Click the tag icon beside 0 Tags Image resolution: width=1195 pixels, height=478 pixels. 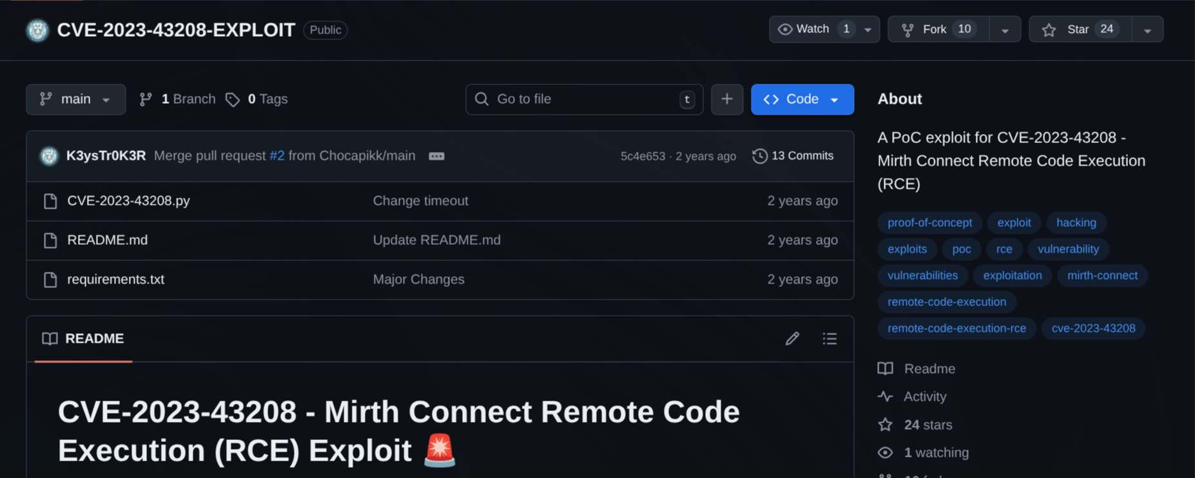[233, 100]
